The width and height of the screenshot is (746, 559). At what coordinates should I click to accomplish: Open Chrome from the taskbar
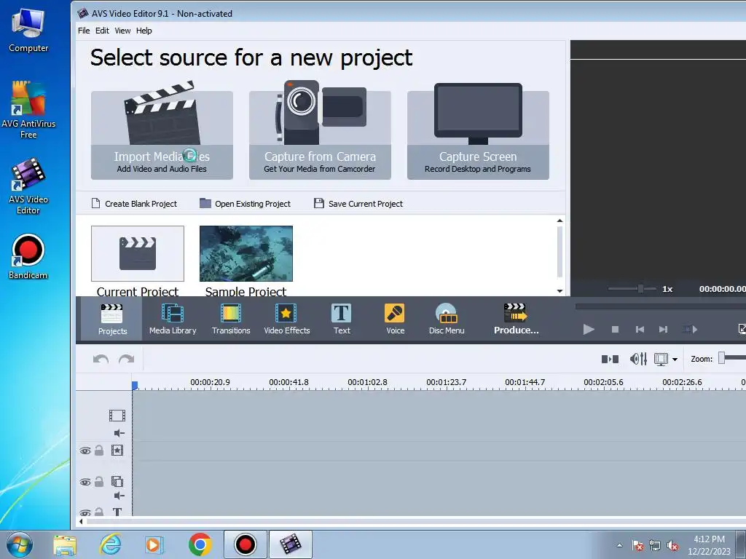click(200, 544)
